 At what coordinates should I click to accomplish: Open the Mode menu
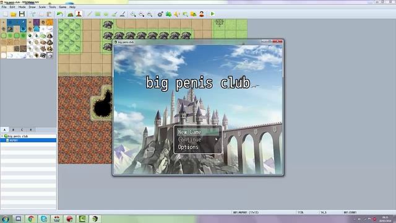22,7
